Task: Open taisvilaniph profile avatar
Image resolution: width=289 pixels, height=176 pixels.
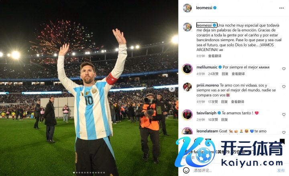Action: coord(187,115)
